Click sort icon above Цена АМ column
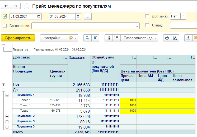Screen dimensions: 197x137 coord(154,58)
